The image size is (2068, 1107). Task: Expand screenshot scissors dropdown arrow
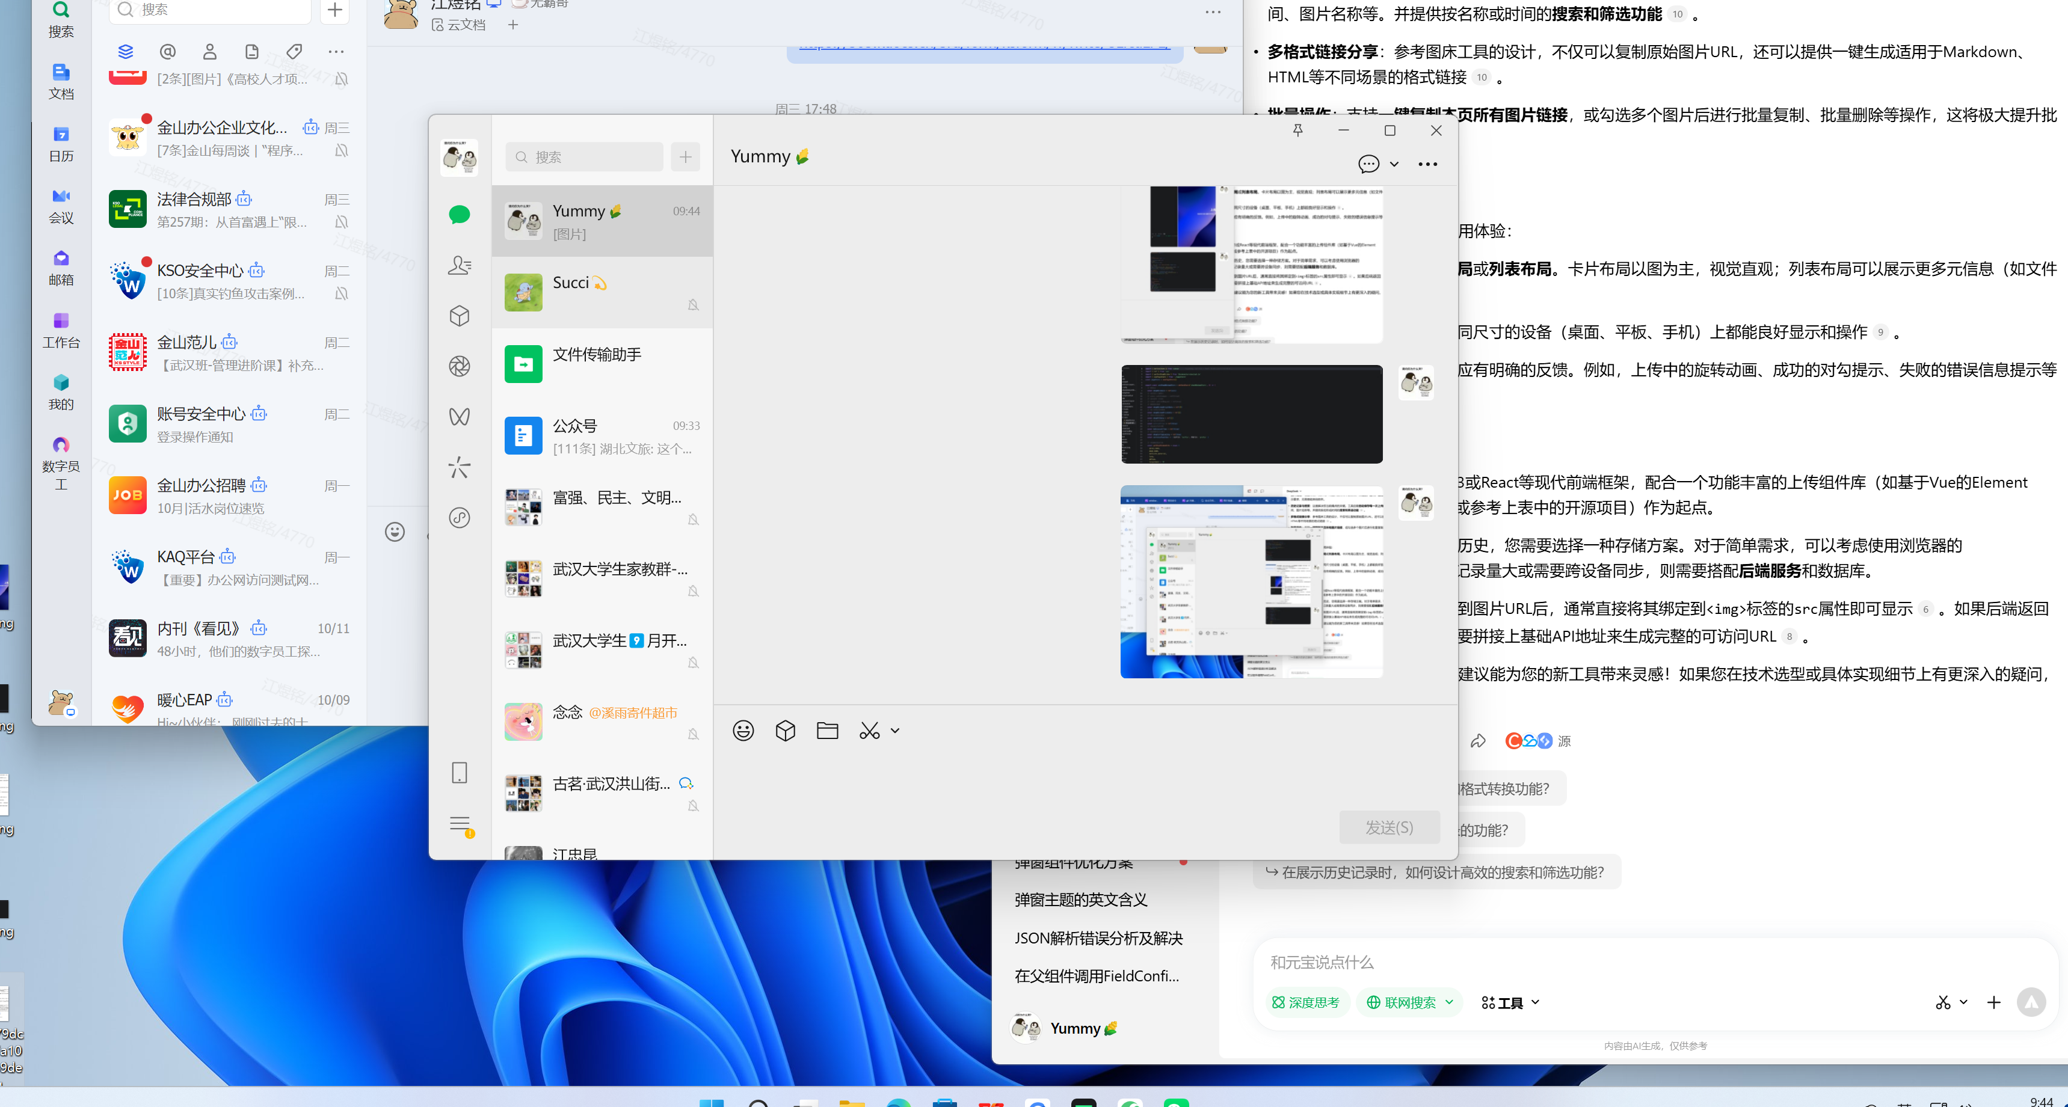[895, 731]
